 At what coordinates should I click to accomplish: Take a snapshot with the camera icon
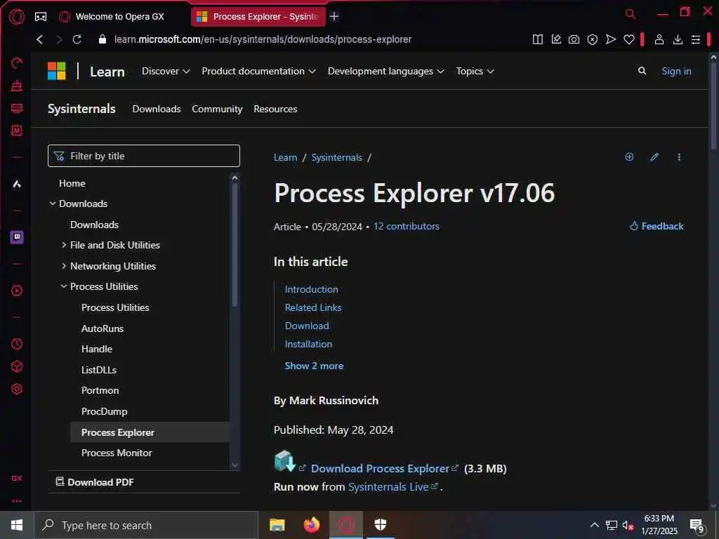pyautogui.click(x=574, y=39)
